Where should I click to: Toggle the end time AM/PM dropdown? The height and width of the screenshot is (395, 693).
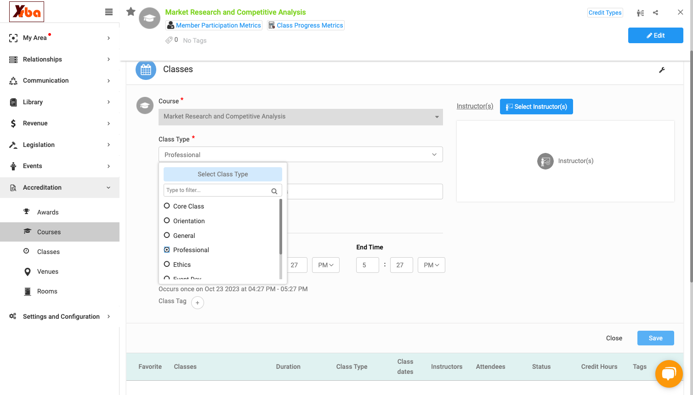coord(431,265)
